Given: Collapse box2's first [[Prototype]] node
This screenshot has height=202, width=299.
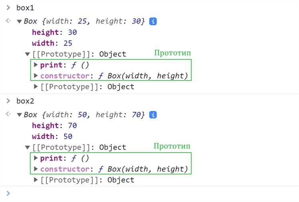Looking at the screenshot, I should pos(28,147).
